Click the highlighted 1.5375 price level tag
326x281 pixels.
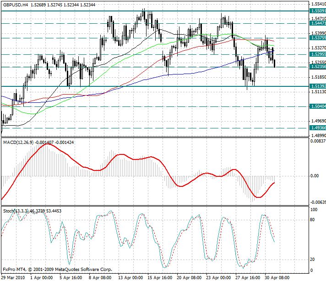tap(318, 38)
